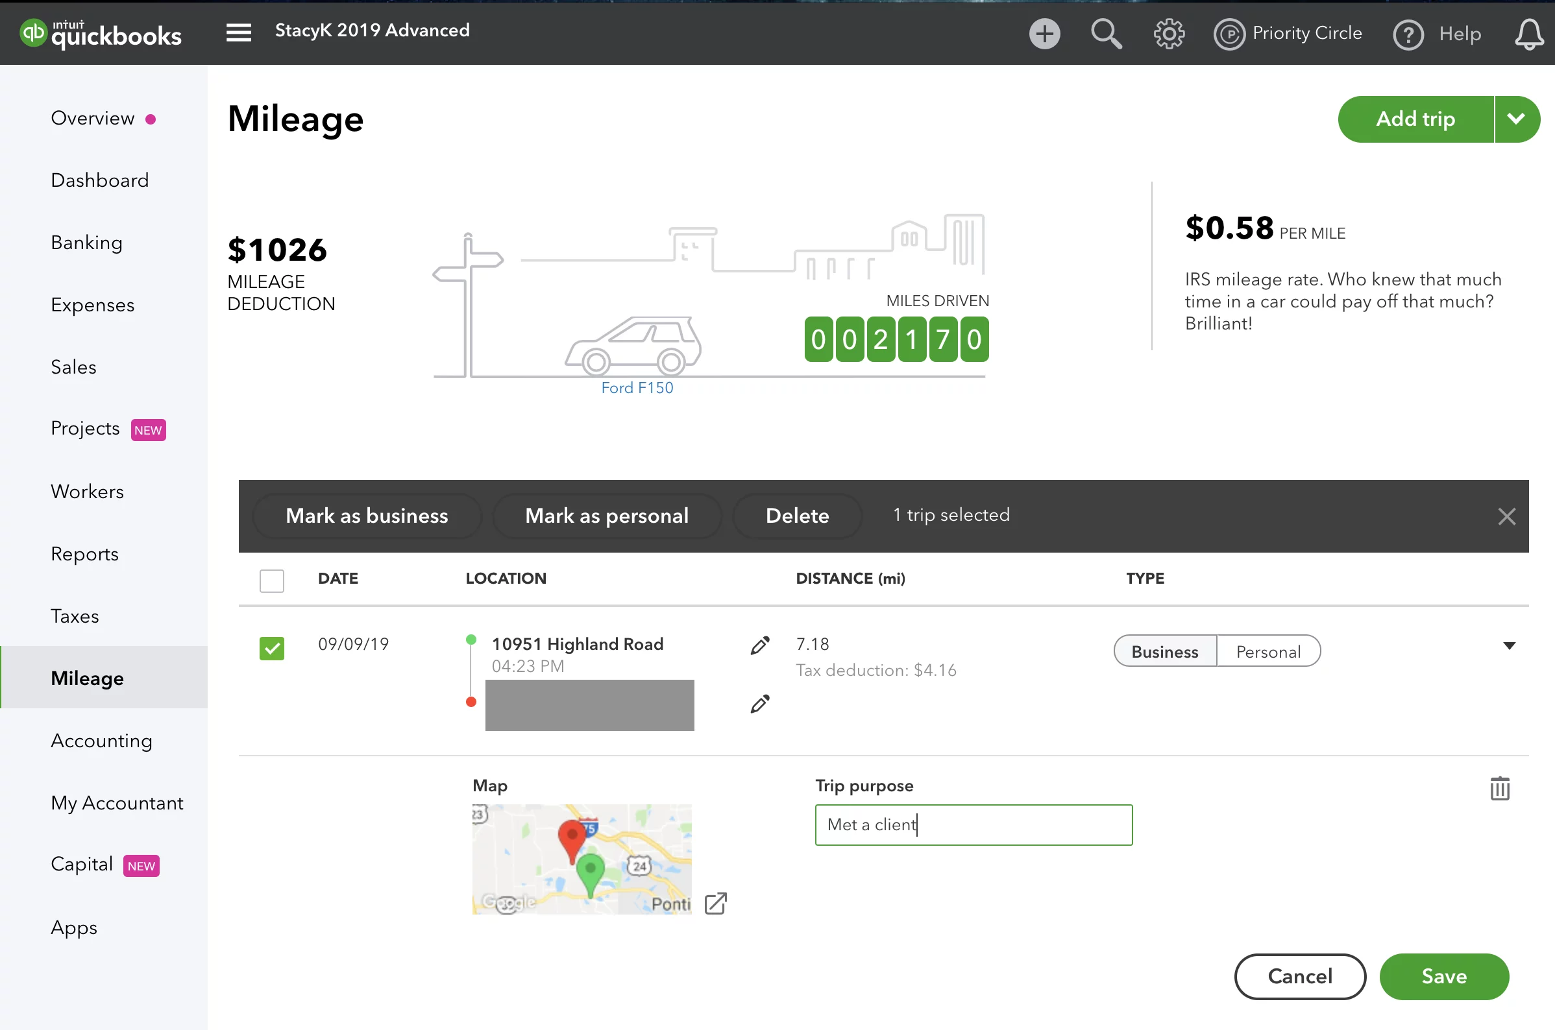Image resolution: width=1555 pixels, height=1030 pixels.
Task: Toggle the hamburger navigation menu
Action: click(239, 32)
